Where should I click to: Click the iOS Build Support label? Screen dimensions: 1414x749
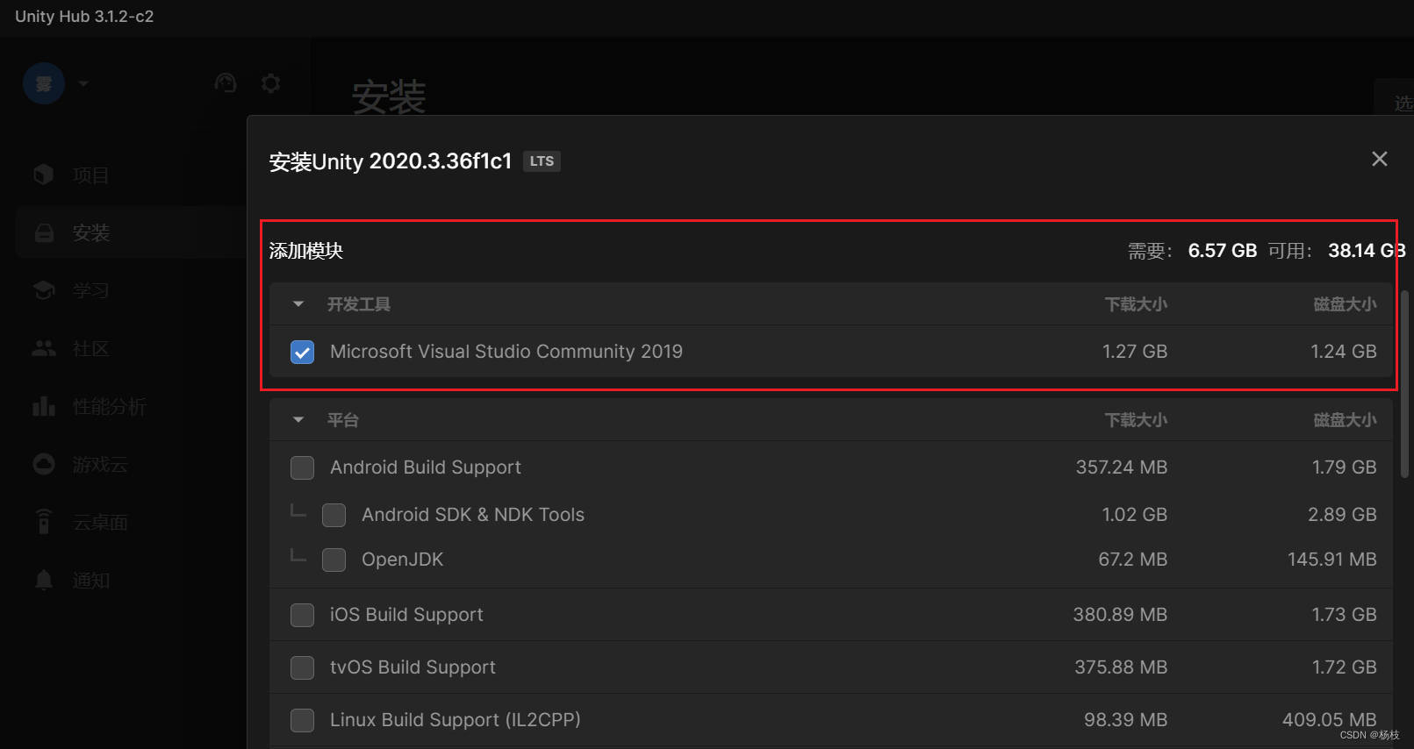coord(406,615)
